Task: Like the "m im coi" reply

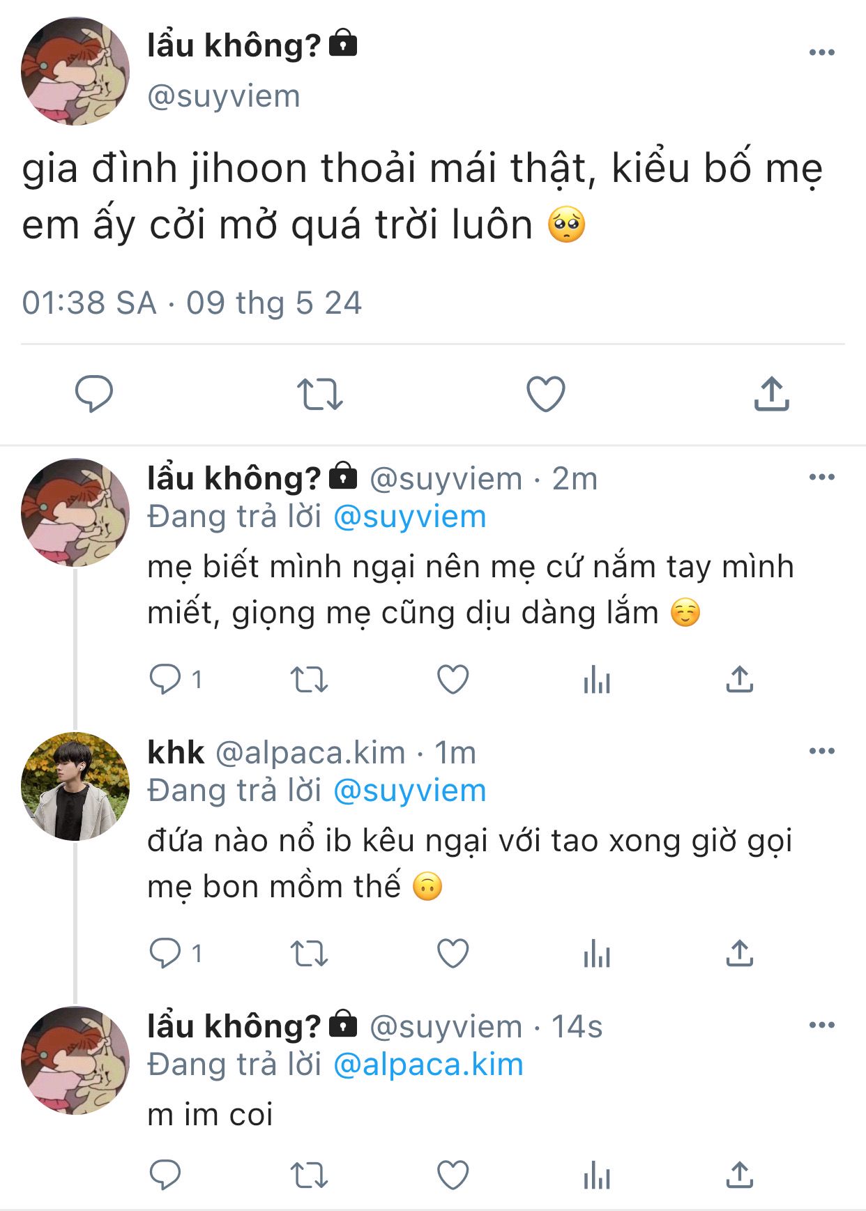Action: click(x=453, y=1175)
